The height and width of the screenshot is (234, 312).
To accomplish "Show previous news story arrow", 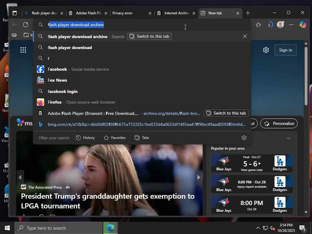I will 20,177.
